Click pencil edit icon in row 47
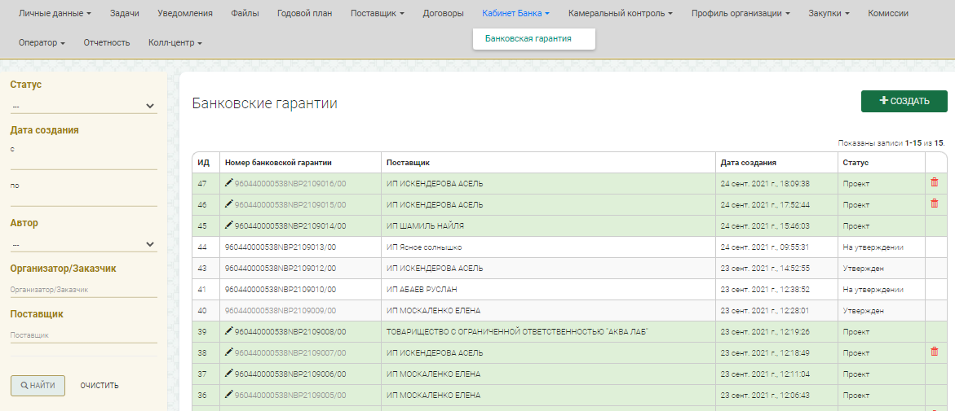The image size is (955, 411). click(229, 183)
